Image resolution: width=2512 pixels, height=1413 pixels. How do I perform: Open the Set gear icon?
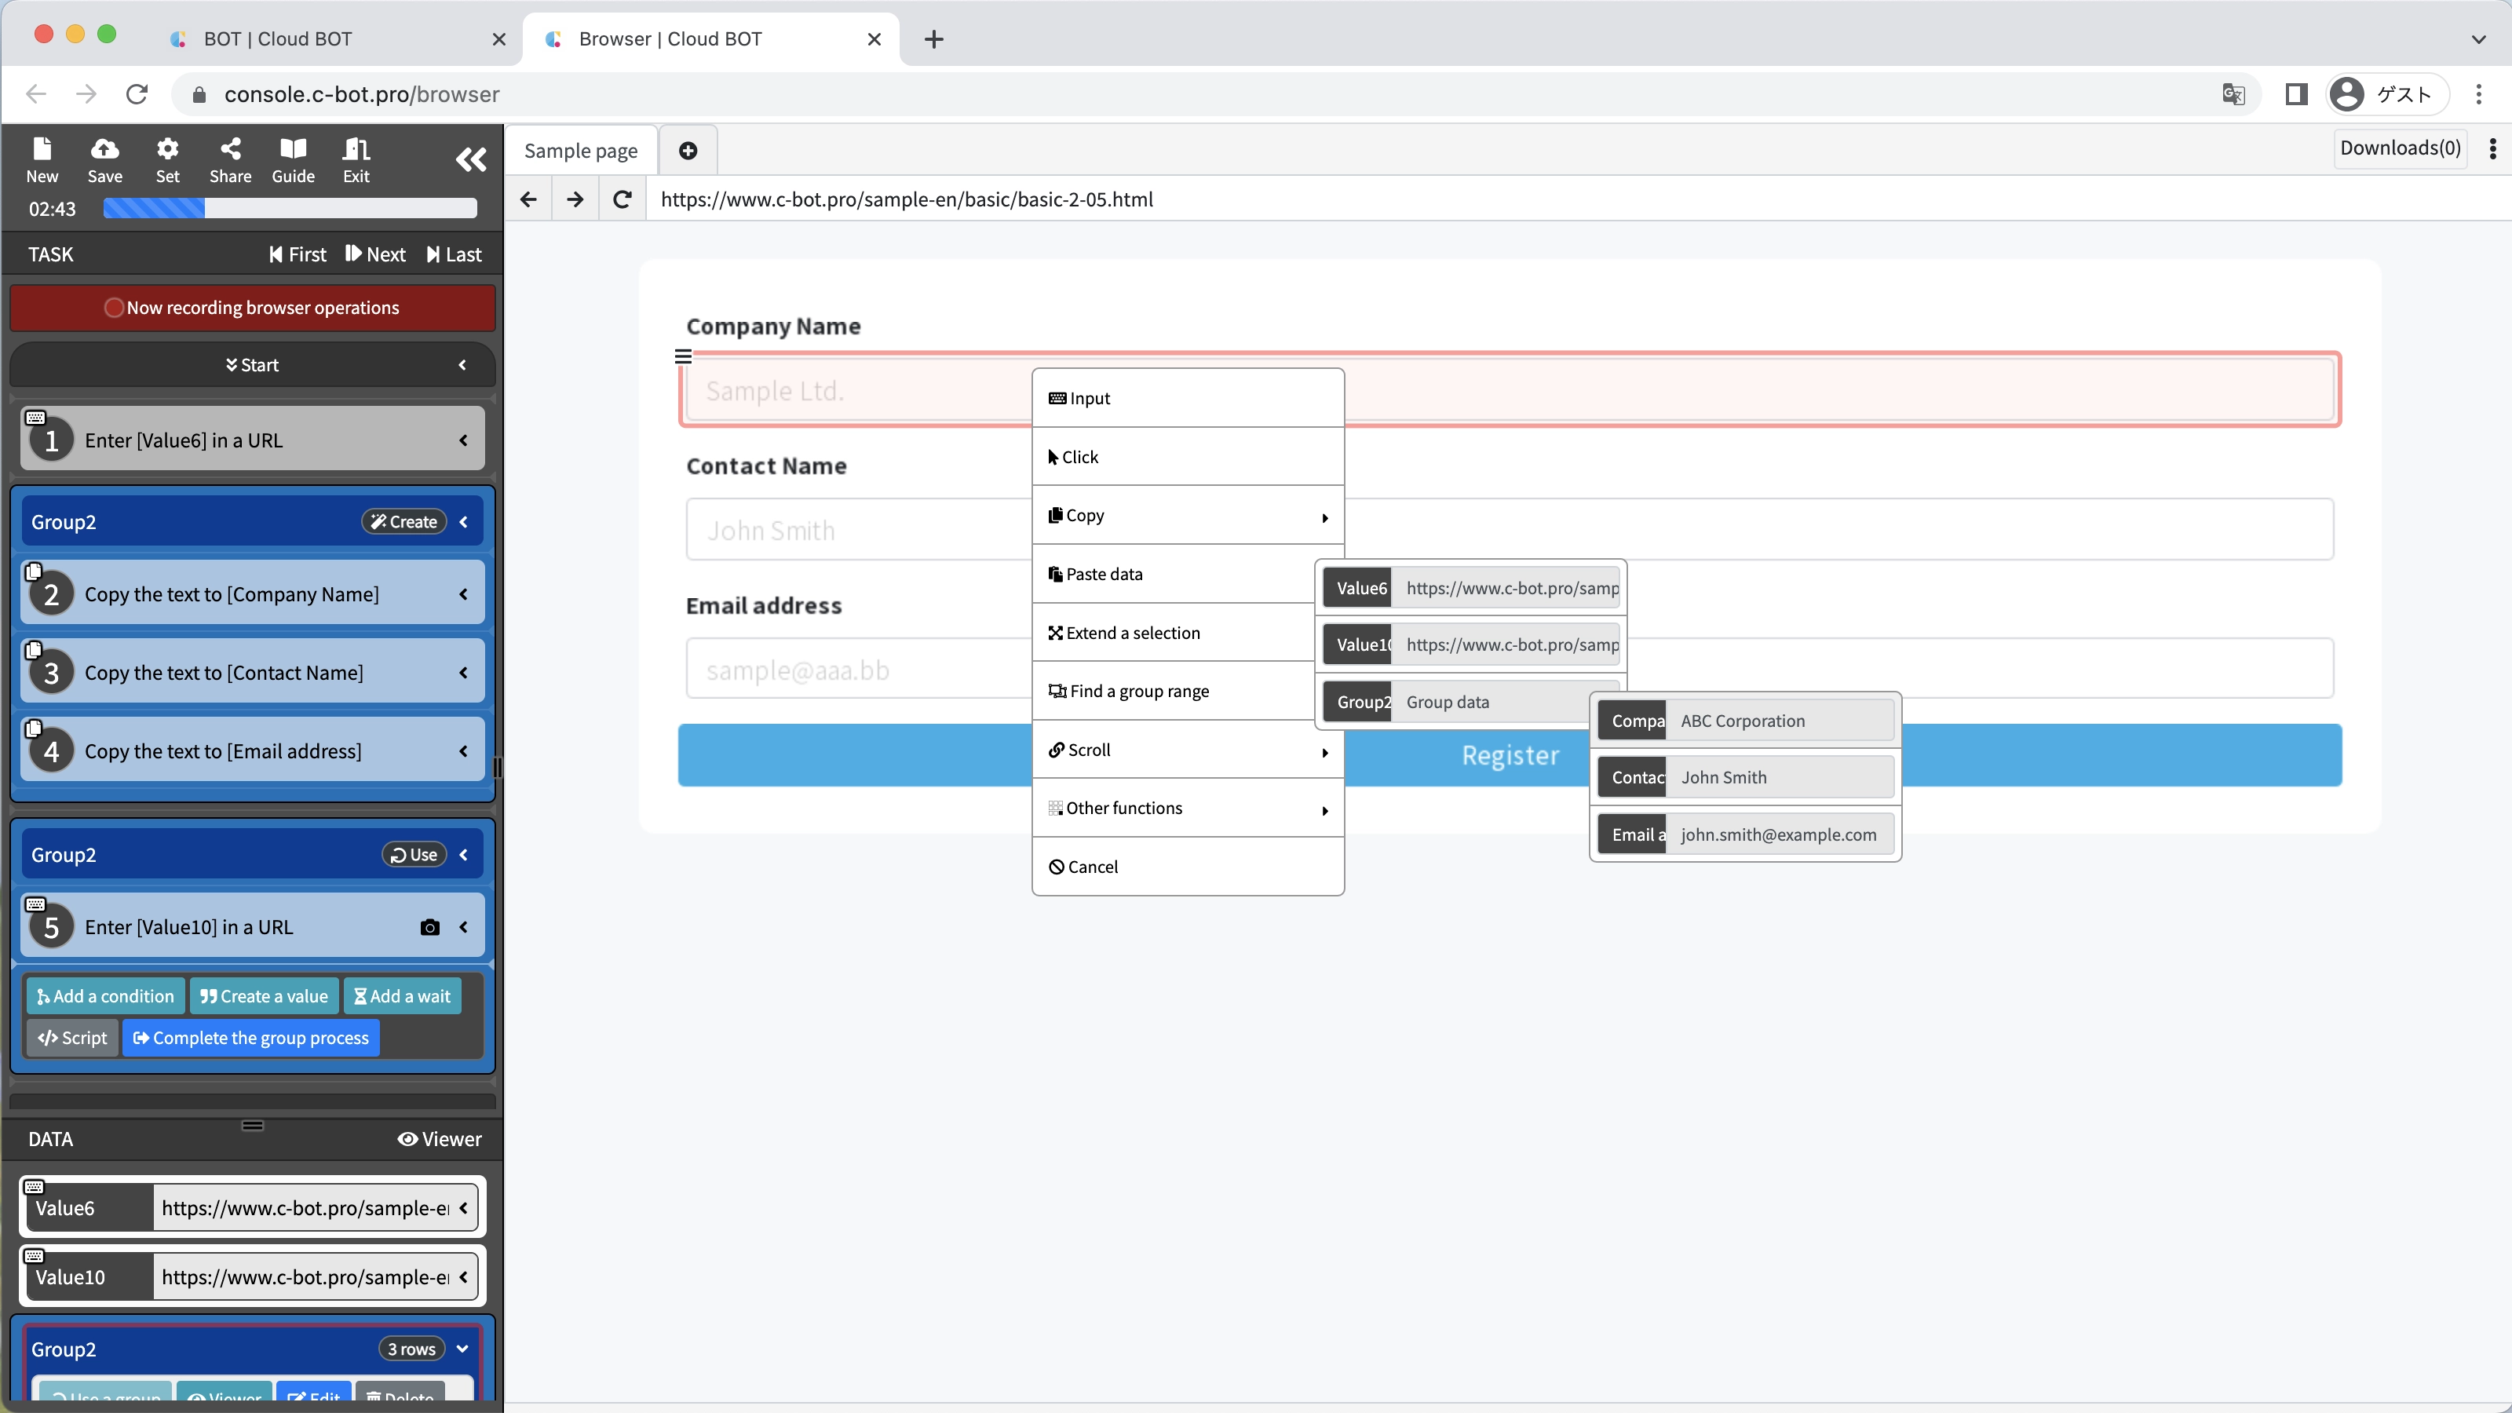[x=168, y=149]
